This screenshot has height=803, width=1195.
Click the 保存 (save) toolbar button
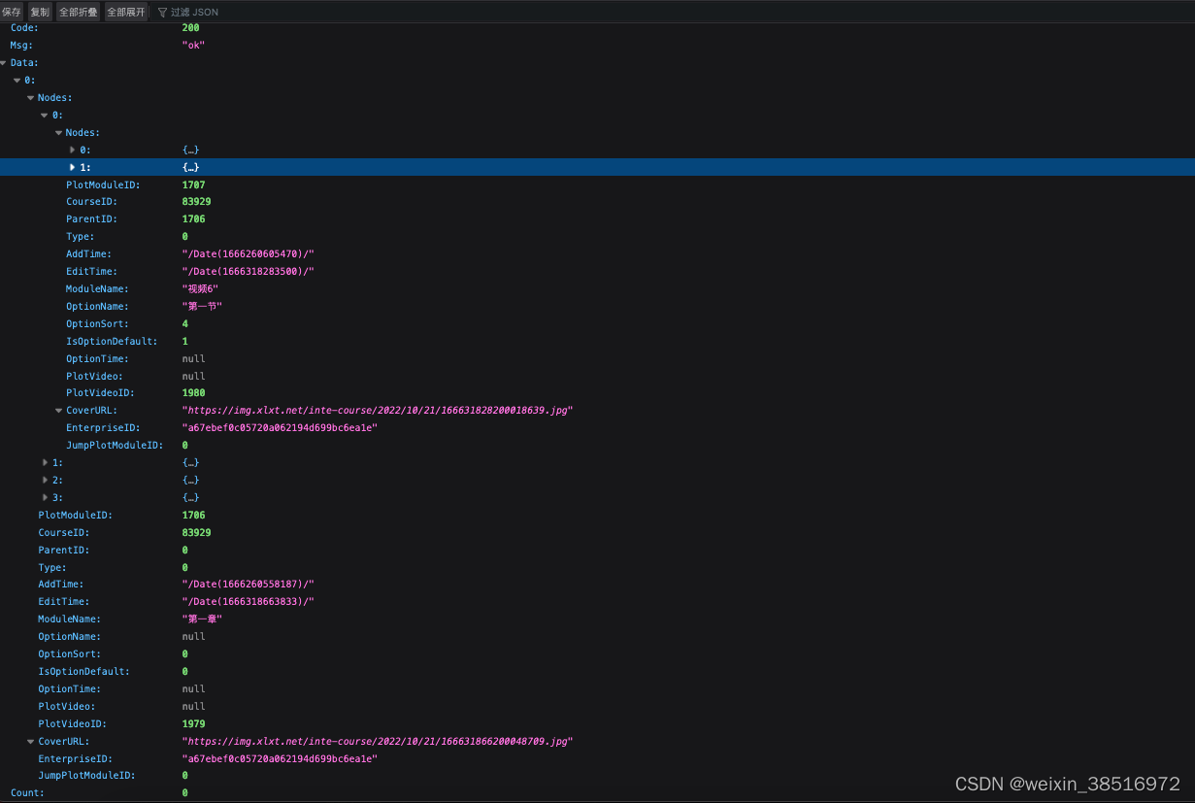pyautogui.click(x=12, y=12)
